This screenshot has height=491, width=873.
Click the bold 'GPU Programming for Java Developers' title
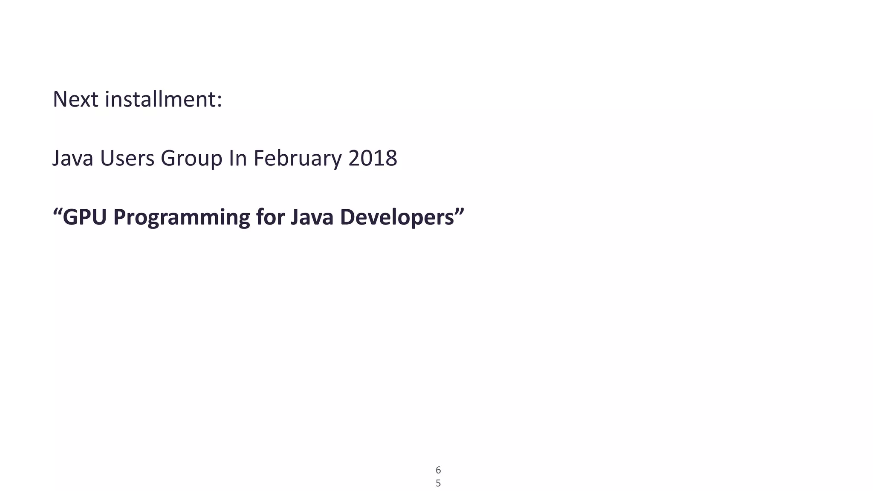[258, 217]
